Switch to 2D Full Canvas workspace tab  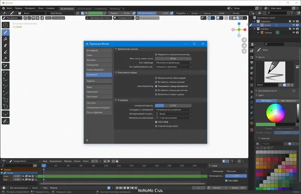point(84,9)
